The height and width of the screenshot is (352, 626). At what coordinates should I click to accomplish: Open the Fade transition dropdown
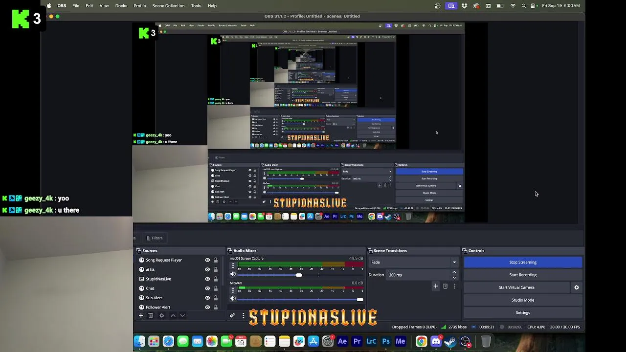413,262
